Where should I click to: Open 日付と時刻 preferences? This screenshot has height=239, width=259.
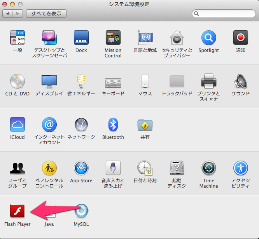tap(145, 168)
